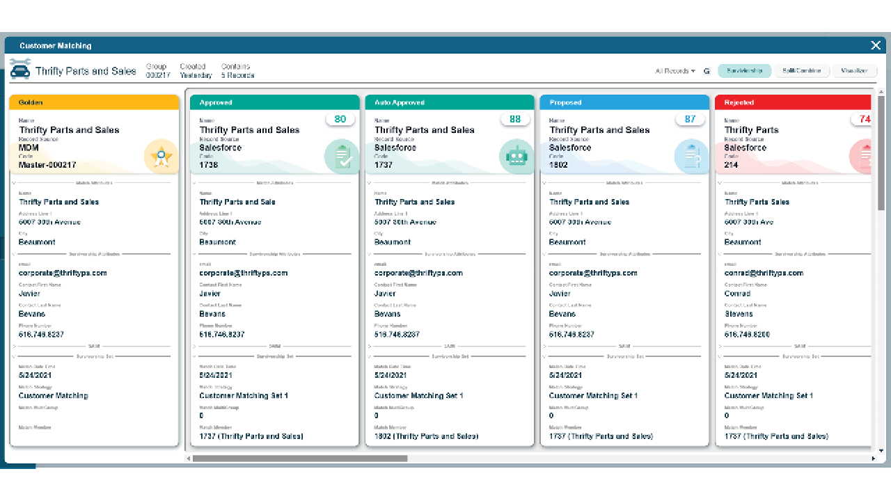Close the Customer Matching window
The image size is (891, 501).
coord(876,45)
